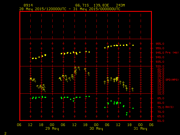The image size is (180, 135).
Task: Click the elevation value 243M
Action: (x=120, y=5)
